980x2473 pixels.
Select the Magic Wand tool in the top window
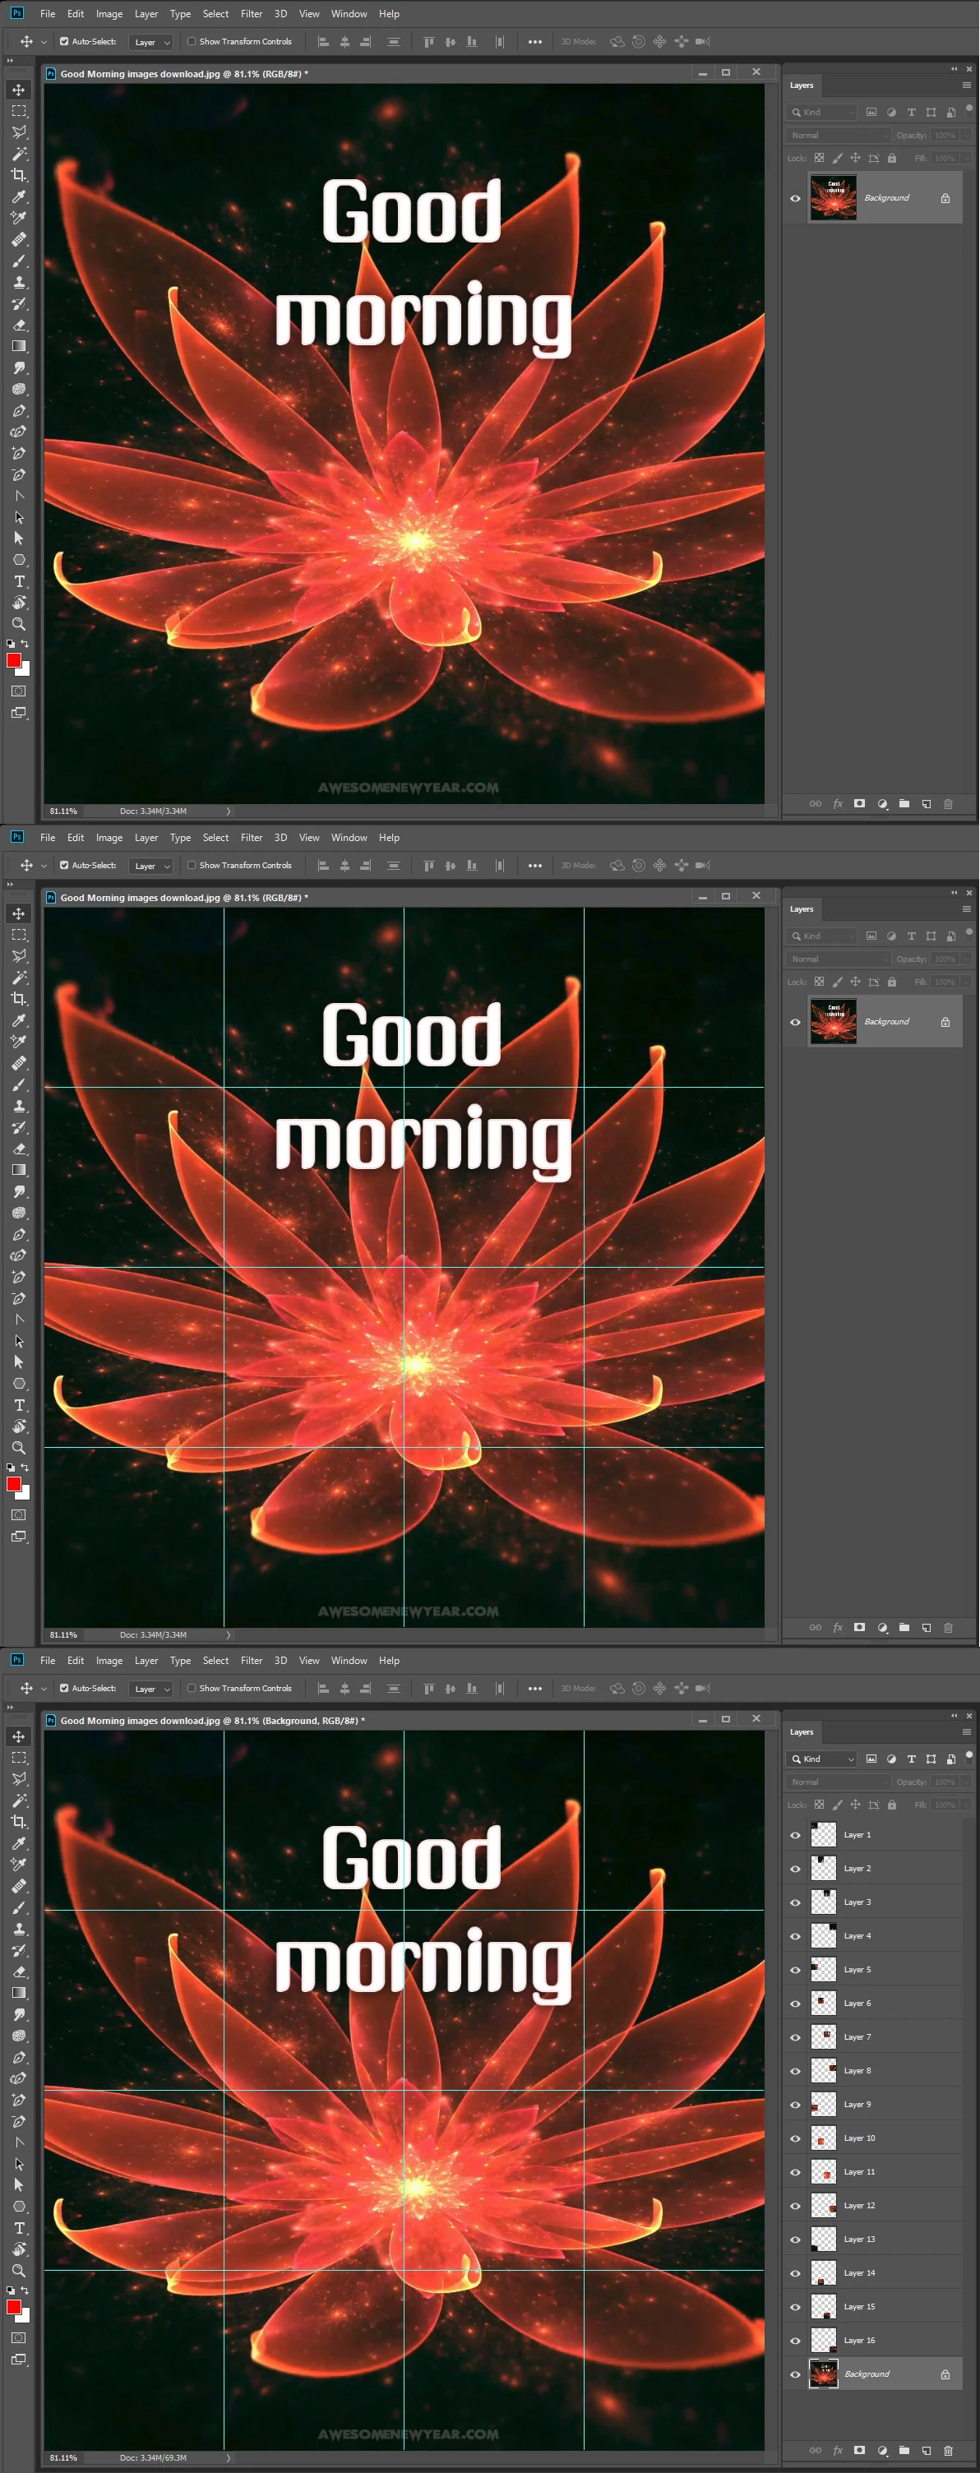tap(18, 154)
